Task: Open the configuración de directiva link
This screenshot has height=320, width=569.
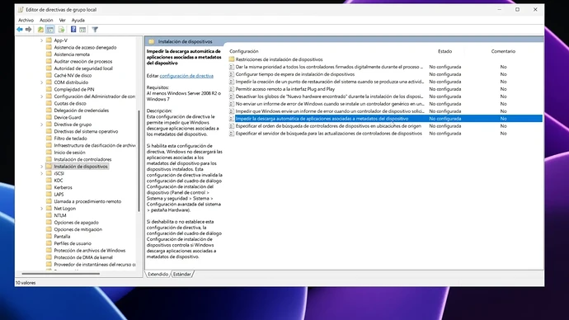Action: click(x=186, y=76)
